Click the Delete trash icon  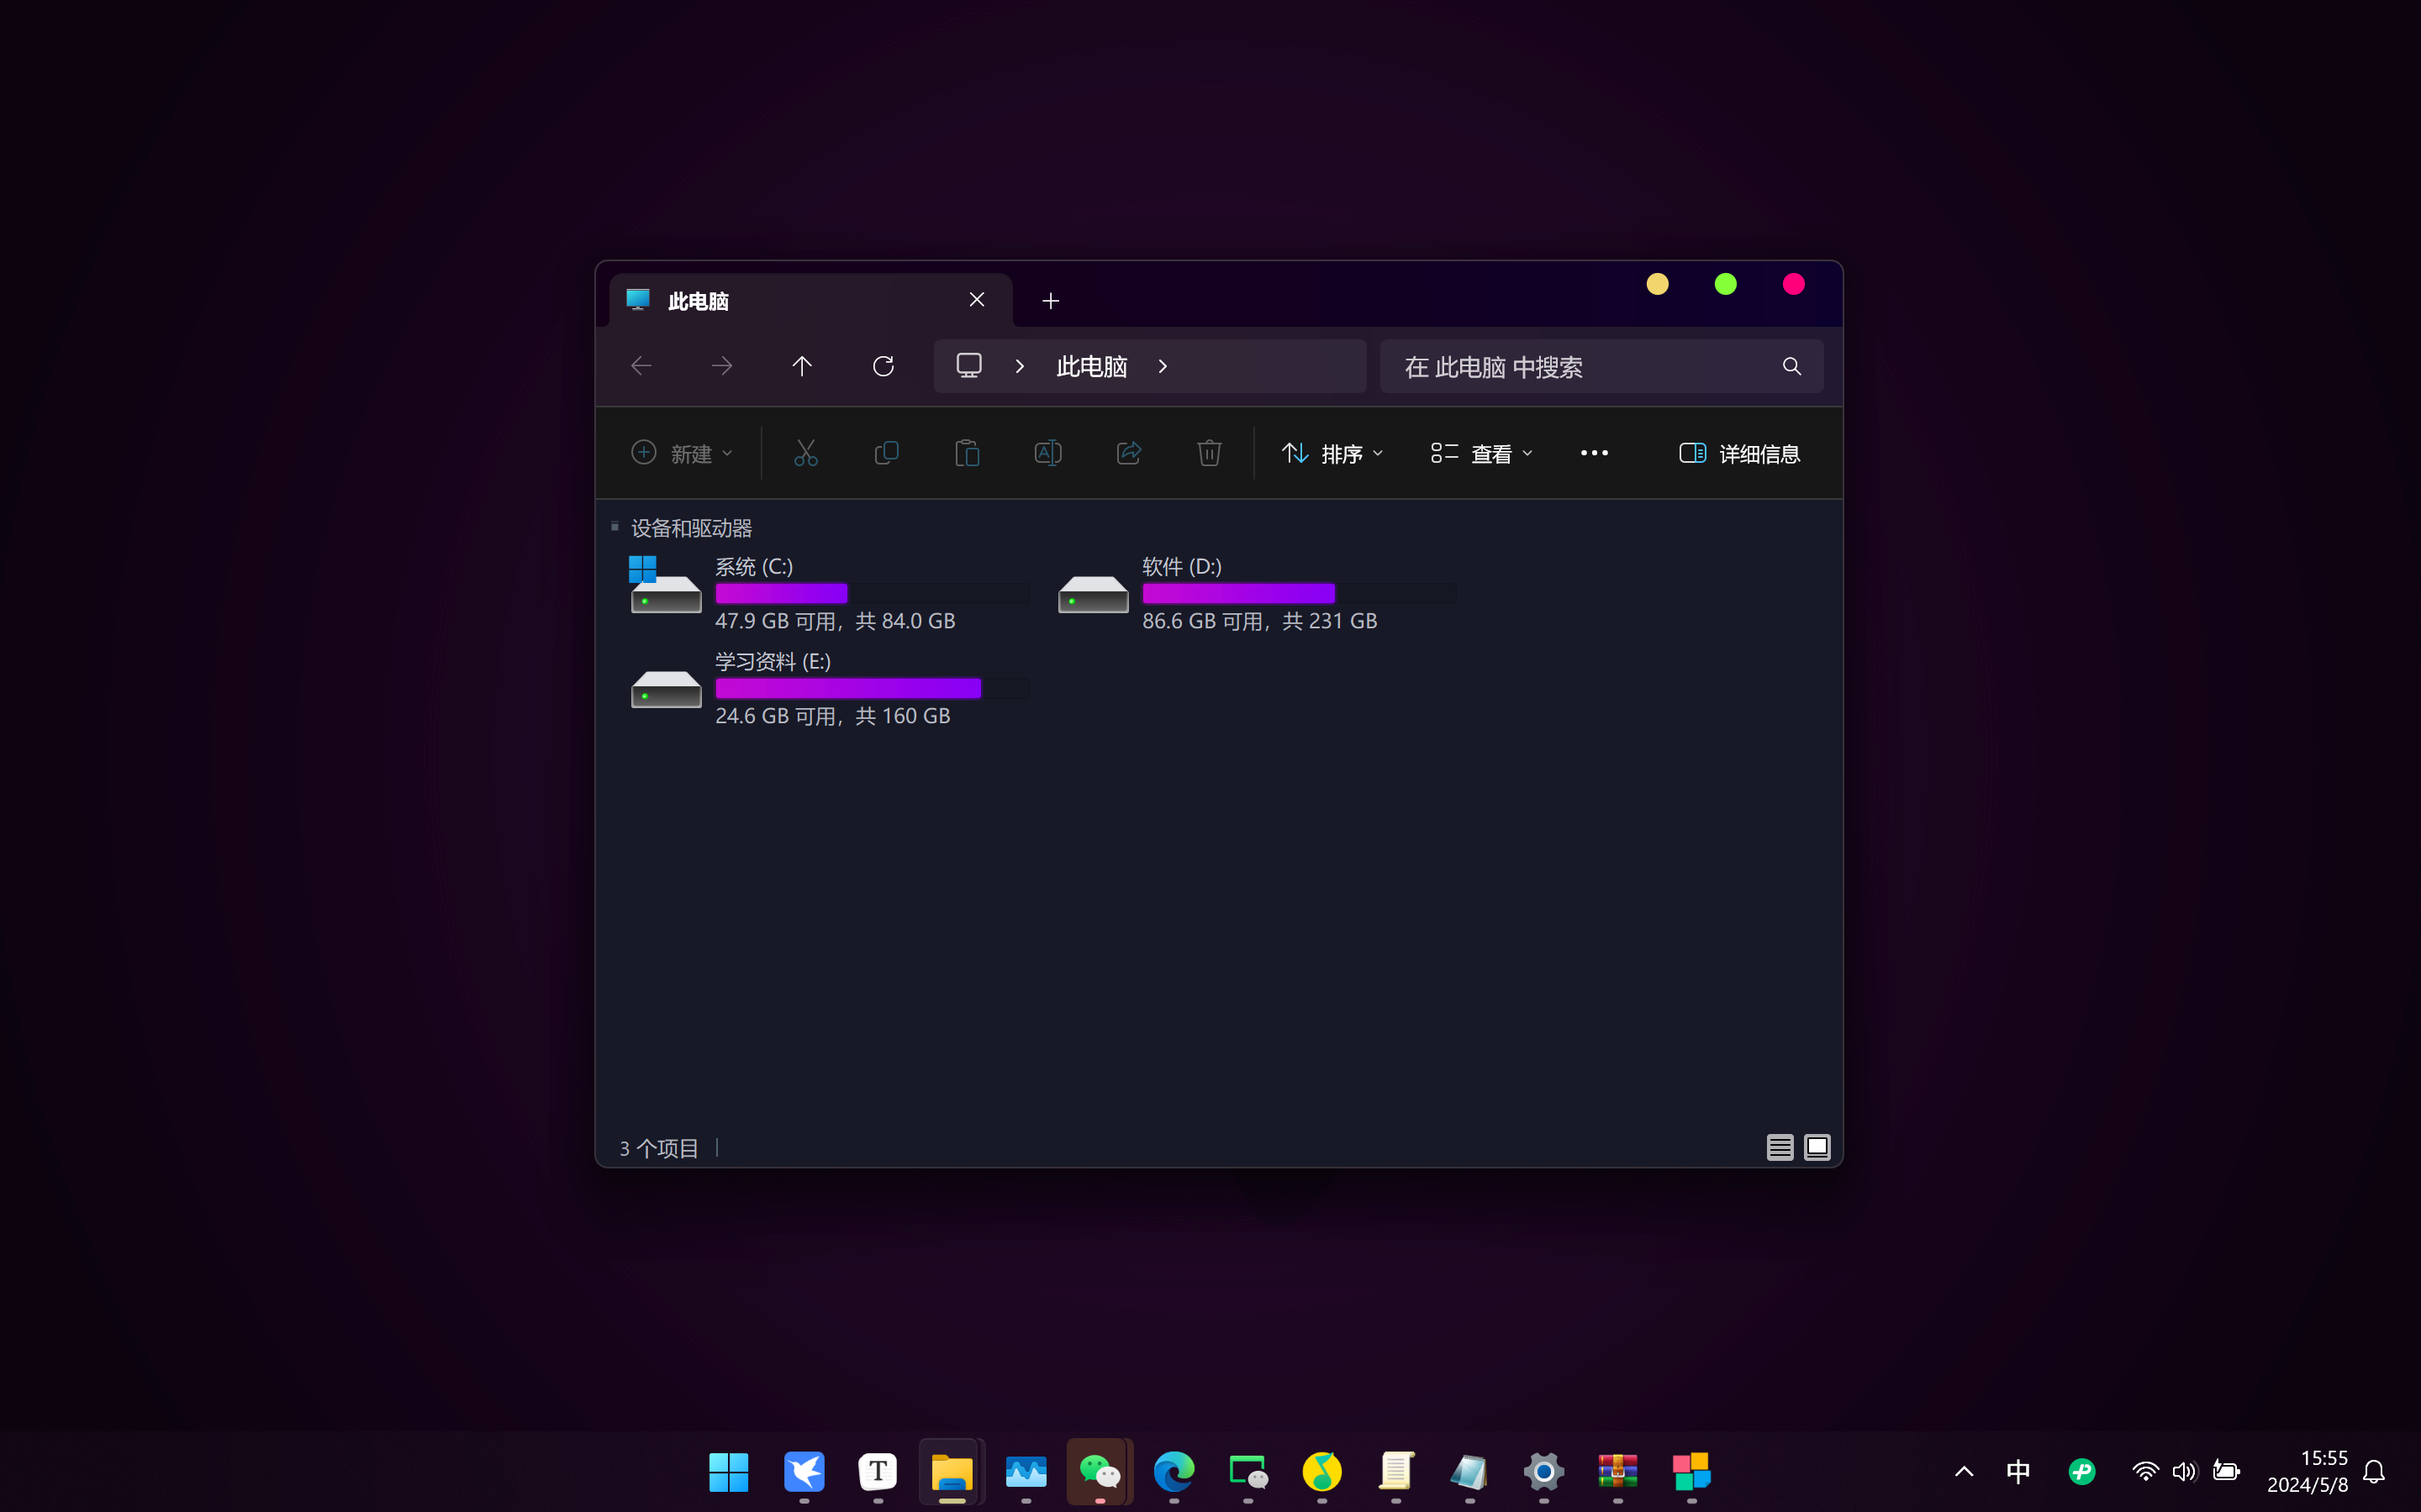tap(1209, 453)
